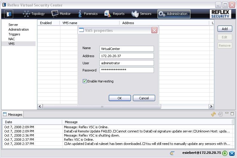Switch to the Monitor section

pos(61,14)
